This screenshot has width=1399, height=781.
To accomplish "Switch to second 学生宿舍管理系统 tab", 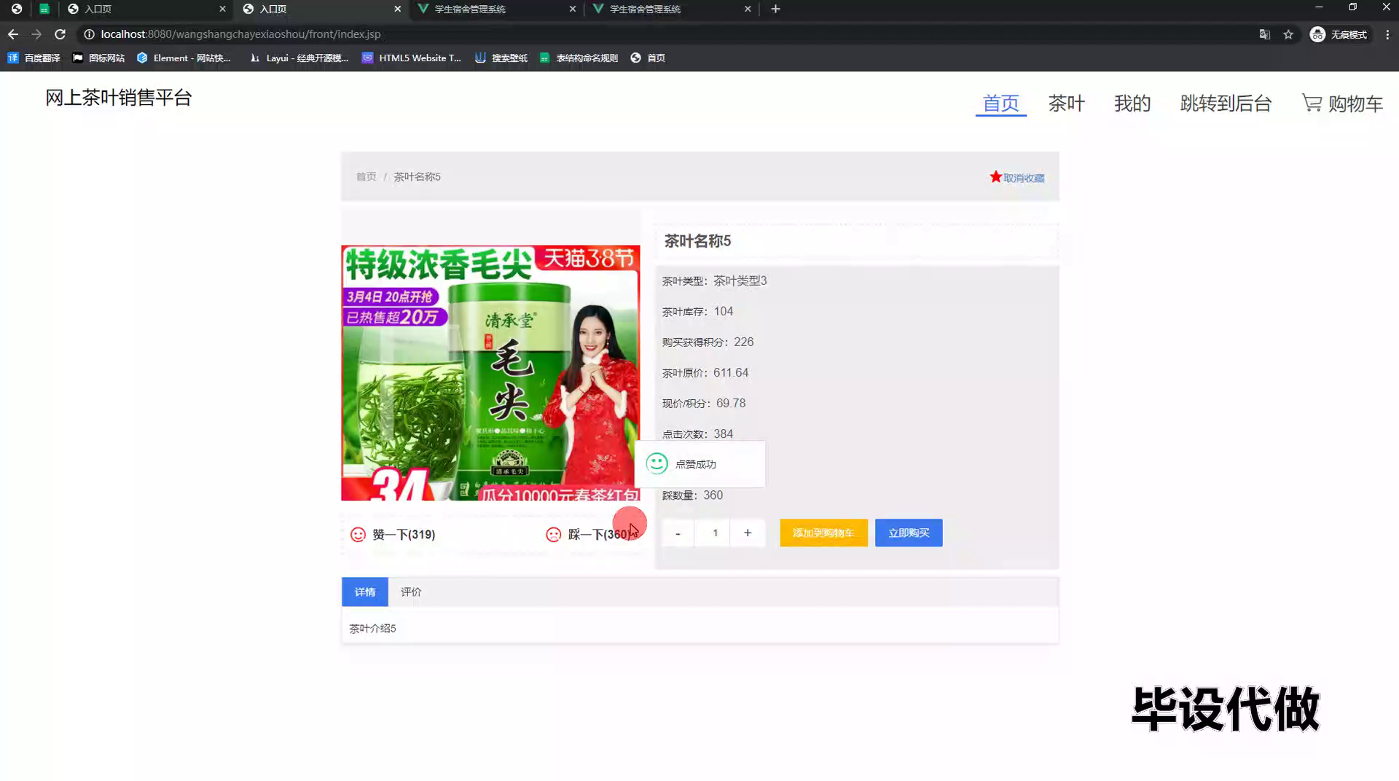I will pyautogui.click(x=670, y=9).
